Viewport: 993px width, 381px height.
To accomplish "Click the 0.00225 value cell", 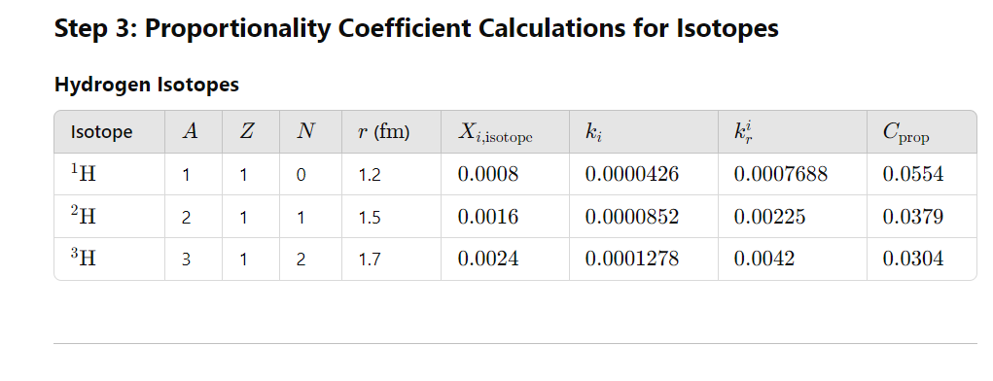I will point(769,217).
